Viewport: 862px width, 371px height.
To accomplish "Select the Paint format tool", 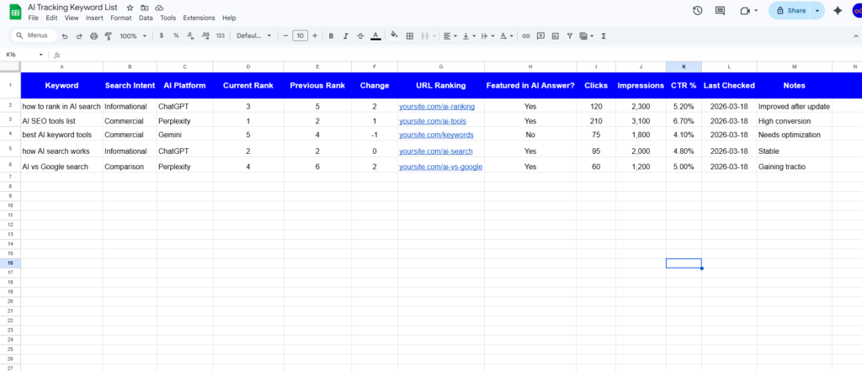I will point(108,36).
